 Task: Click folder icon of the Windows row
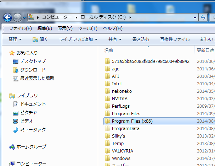point(107,158)
